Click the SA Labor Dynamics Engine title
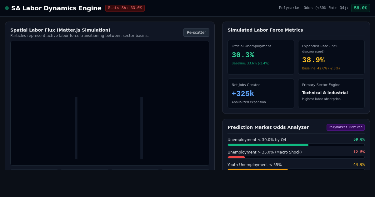 tap(56, 8)
